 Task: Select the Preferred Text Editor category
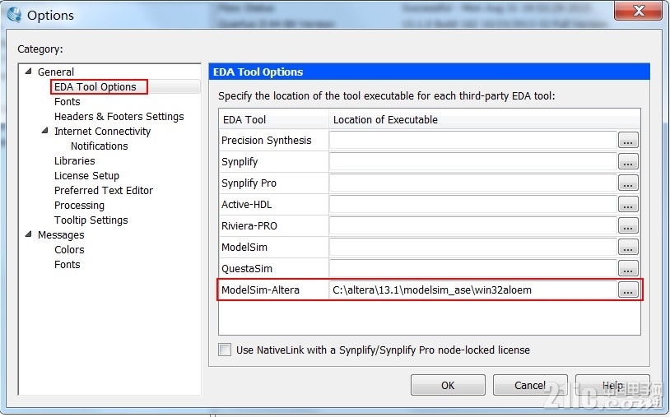click(x=104, y=190)
